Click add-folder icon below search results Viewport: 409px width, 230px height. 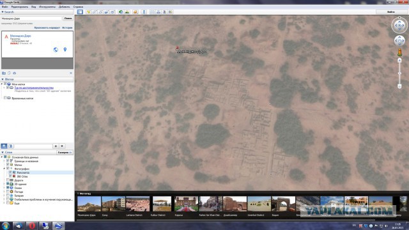pyautogui.click(x=4, y=73)
